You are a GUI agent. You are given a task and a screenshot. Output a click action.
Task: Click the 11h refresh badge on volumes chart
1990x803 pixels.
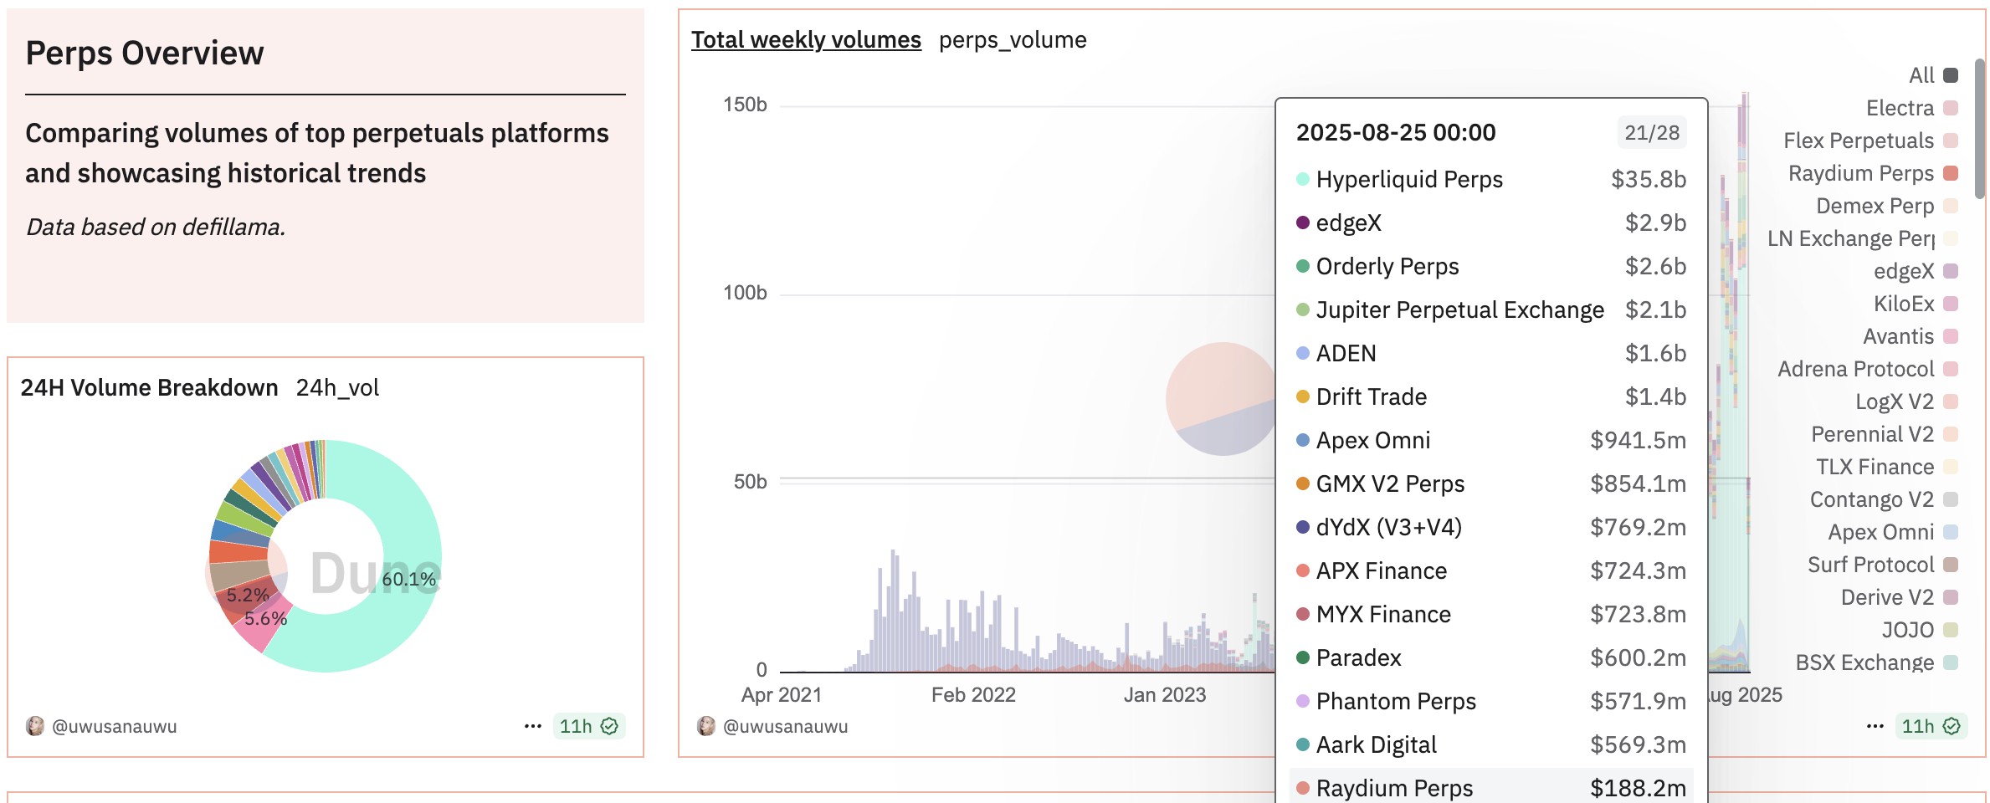pos(1931,726)
